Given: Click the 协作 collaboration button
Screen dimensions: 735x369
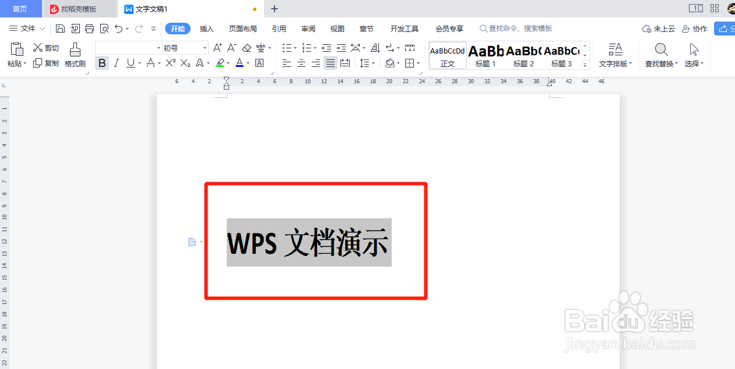Looking at the screenshot, I should 694,29.
